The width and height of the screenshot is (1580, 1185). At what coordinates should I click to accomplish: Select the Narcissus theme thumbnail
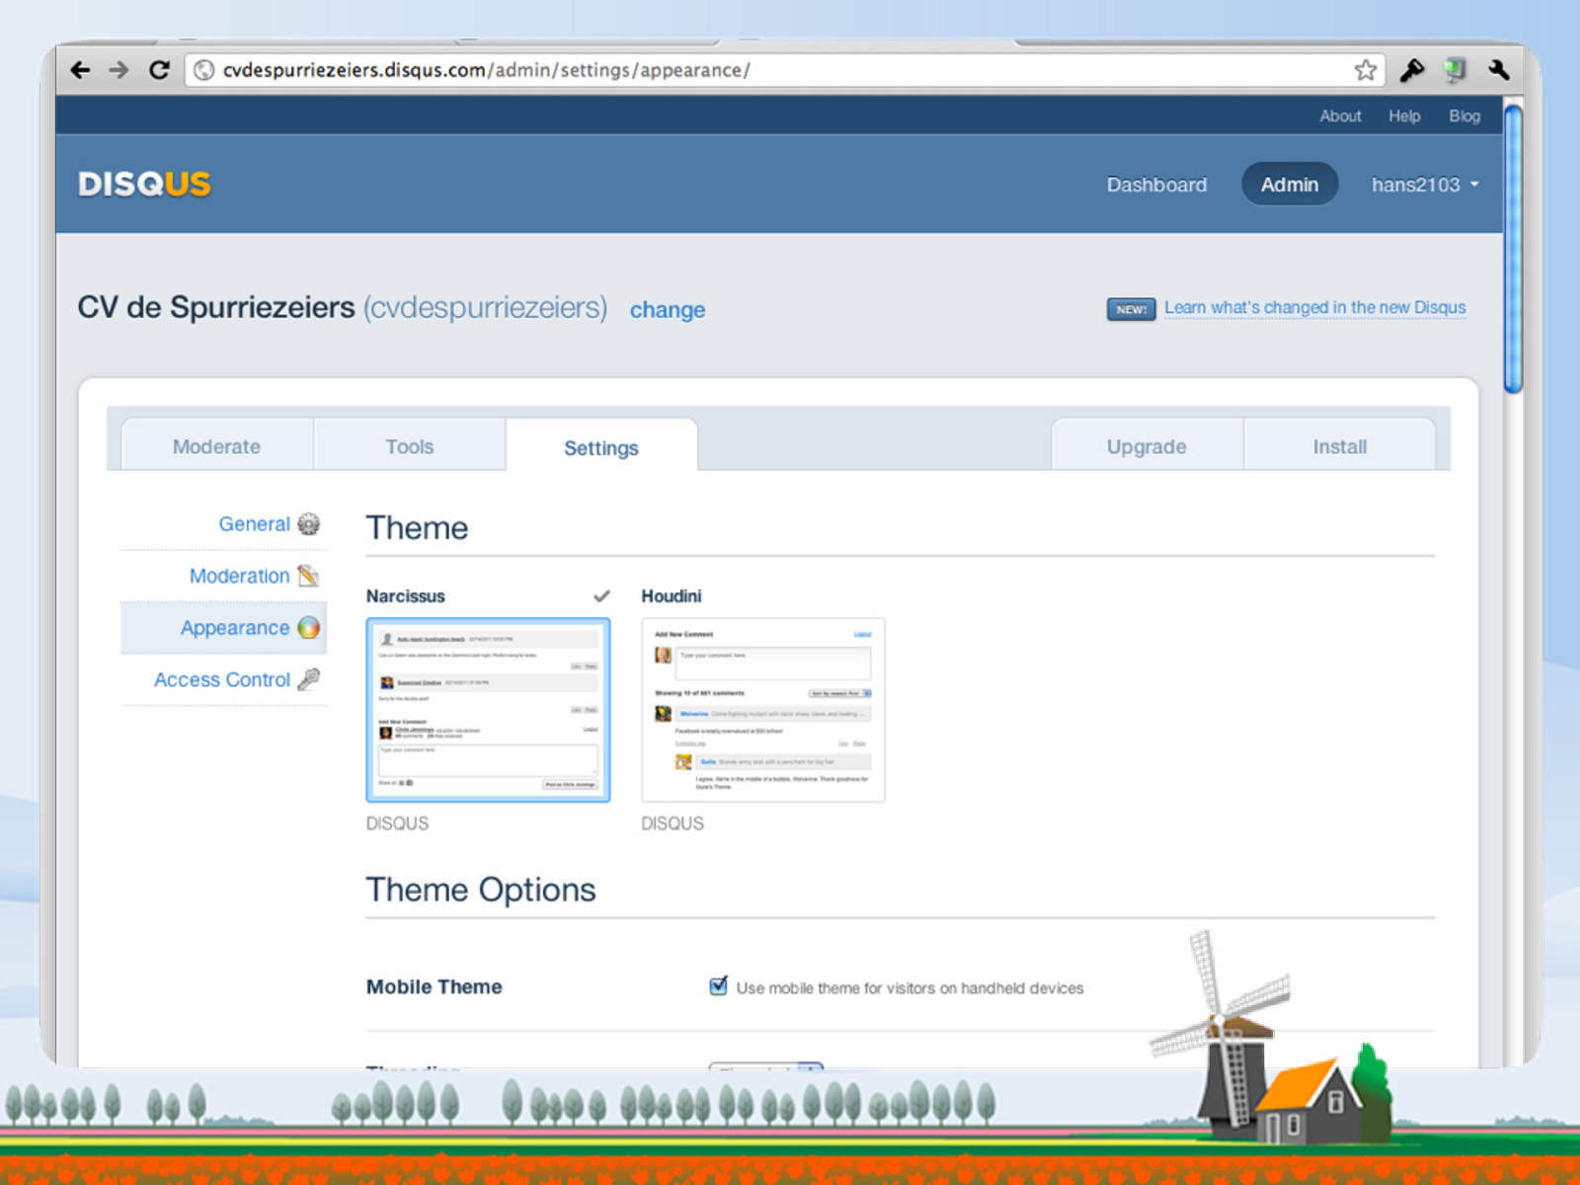pos(488,710)
